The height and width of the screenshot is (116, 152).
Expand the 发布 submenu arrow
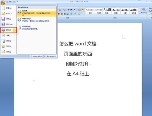tap(15, 46)
